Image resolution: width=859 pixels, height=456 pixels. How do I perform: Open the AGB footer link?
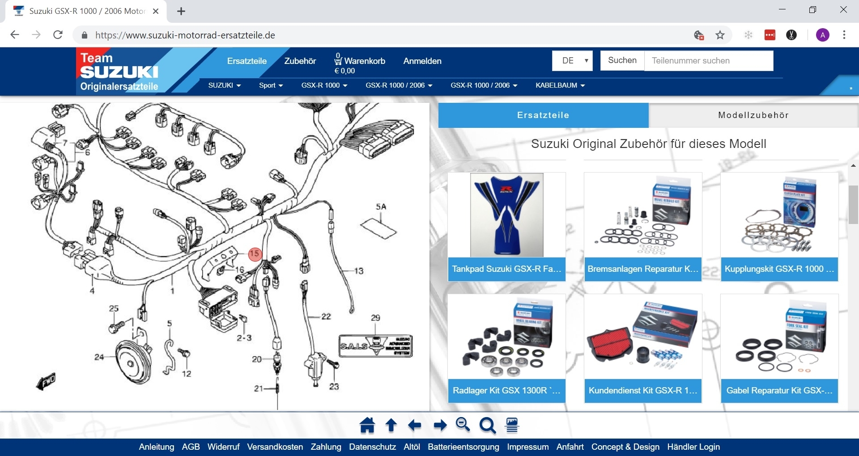(x=191, y=447)
